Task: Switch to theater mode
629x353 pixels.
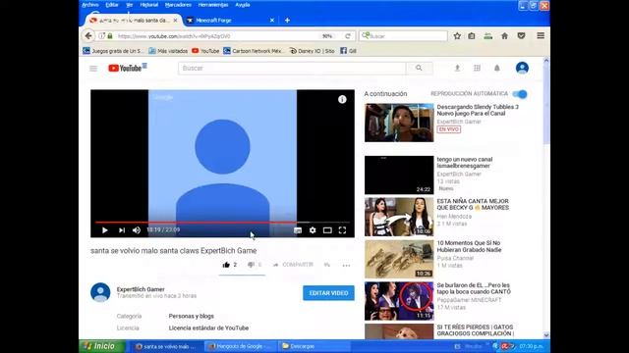Action: pos(327,230)
